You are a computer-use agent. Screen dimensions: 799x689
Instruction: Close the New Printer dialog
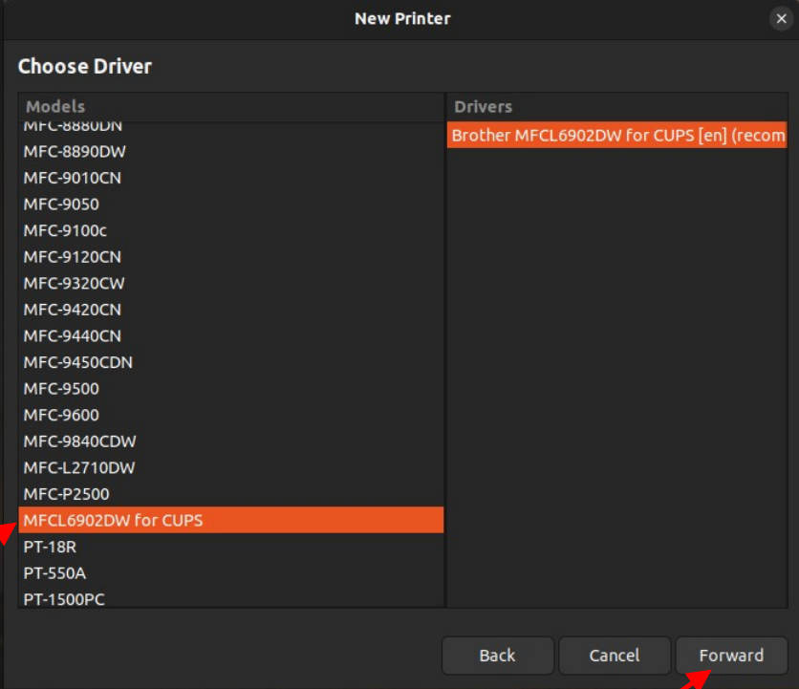pos(781,18)
